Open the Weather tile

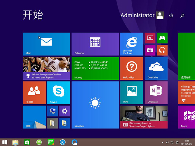tap(95, 105)
